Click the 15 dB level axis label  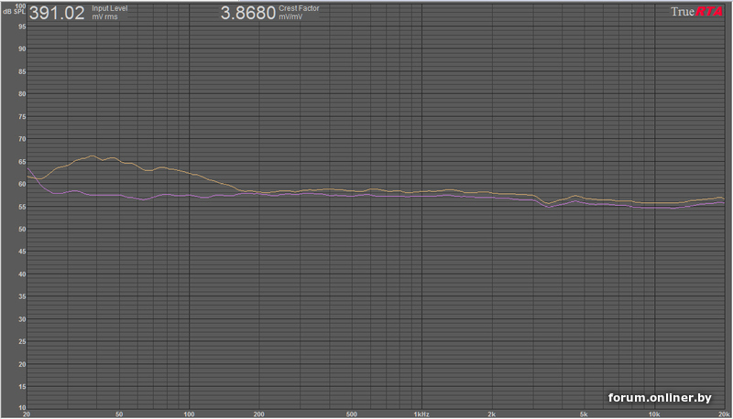[22, 387]
